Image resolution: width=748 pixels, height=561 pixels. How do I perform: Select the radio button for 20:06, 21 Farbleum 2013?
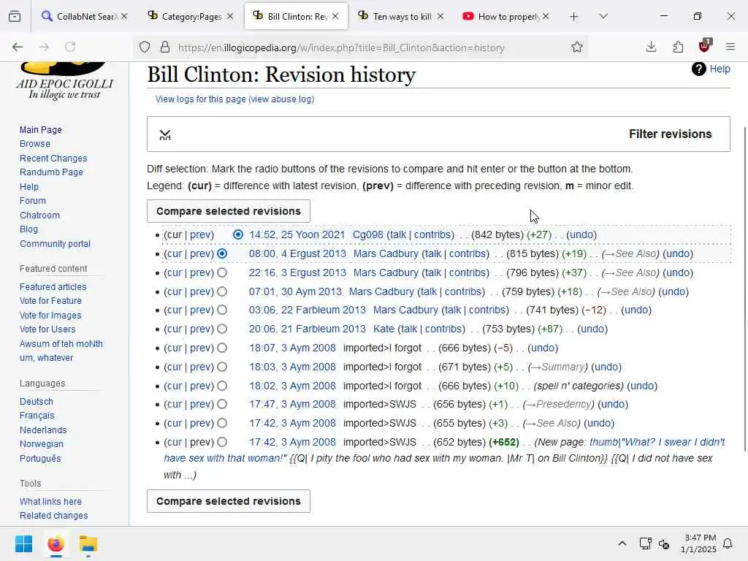(x=222, y=329)
